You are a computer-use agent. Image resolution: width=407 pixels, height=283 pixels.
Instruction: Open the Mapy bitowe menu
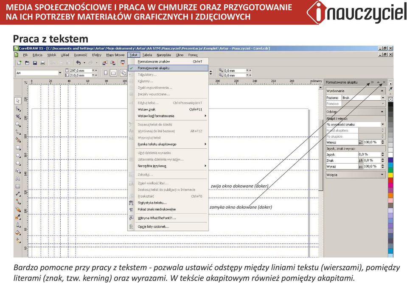(x=115, y=55)
